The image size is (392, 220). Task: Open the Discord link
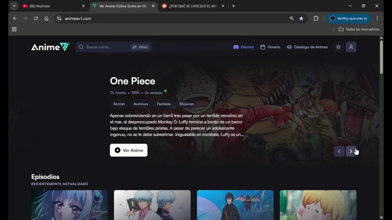pos(243,47)
